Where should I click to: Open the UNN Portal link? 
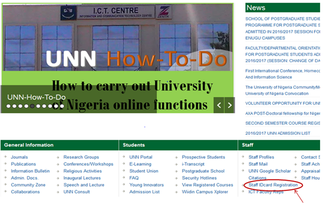[141, 157]
